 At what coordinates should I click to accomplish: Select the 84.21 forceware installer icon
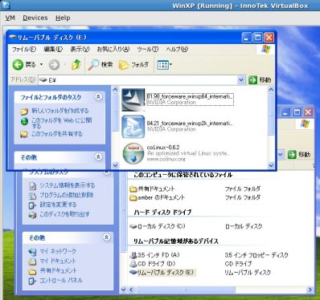point(133,127)
